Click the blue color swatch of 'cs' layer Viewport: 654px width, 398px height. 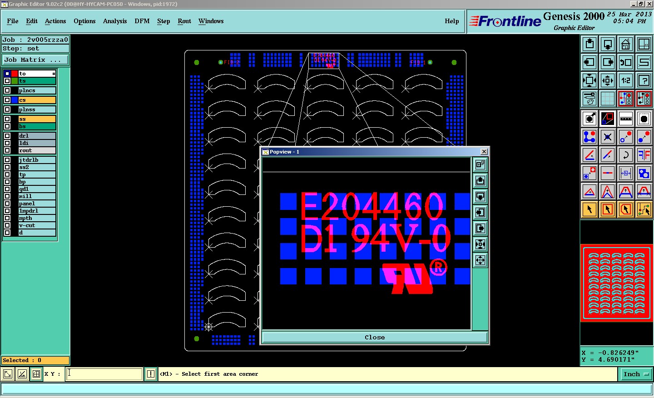click(x=15, y=100)
